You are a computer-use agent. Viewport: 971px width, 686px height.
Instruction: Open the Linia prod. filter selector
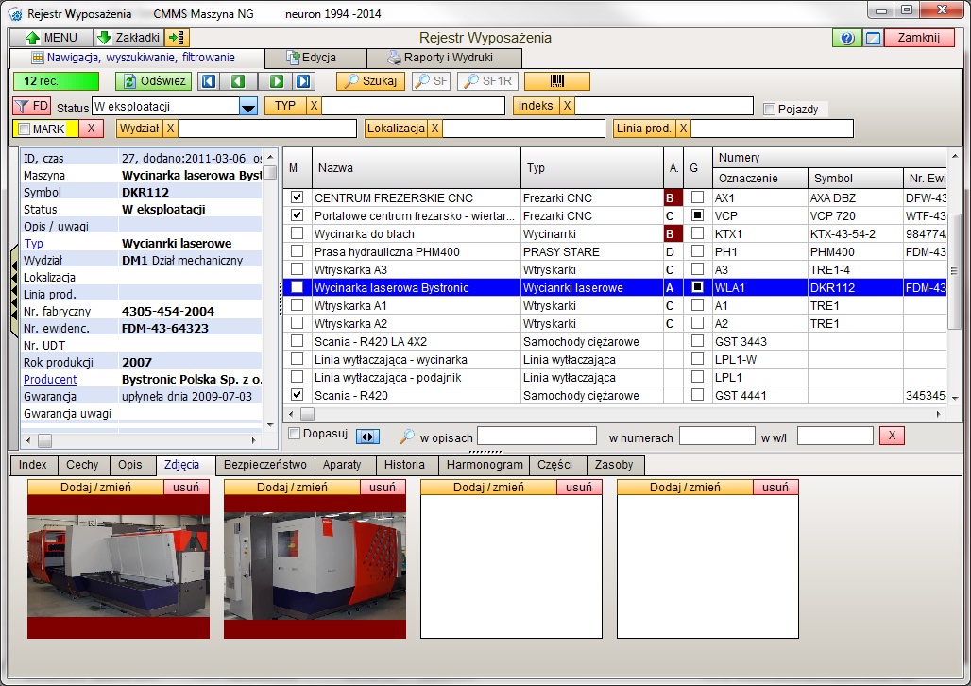coord(644,129)
